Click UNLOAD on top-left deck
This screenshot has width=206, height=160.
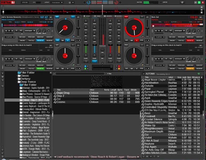pos(22,41)
